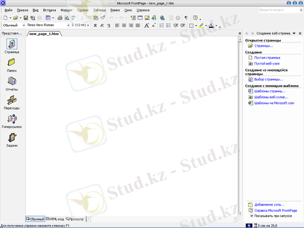Click the Save icon in the toolbar
The width and height of the screenshot is (304, 228).
click(x=26, y=18)
